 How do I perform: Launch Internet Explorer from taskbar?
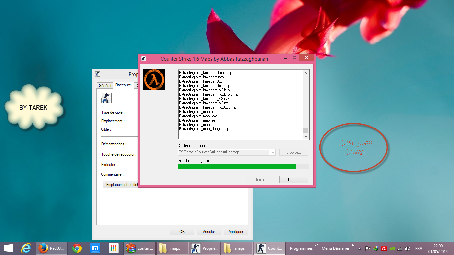[x=26, y=248]
